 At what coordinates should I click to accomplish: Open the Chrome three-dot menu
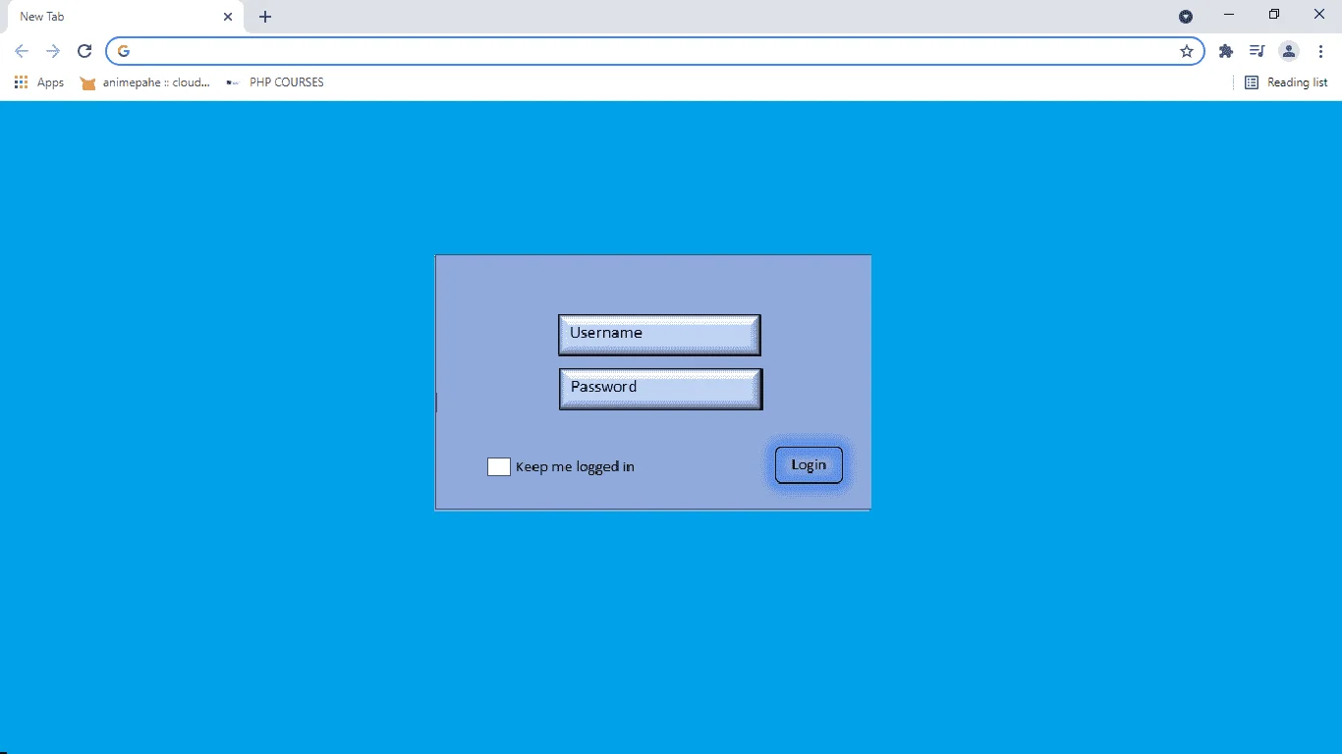tap(1320, 51)
